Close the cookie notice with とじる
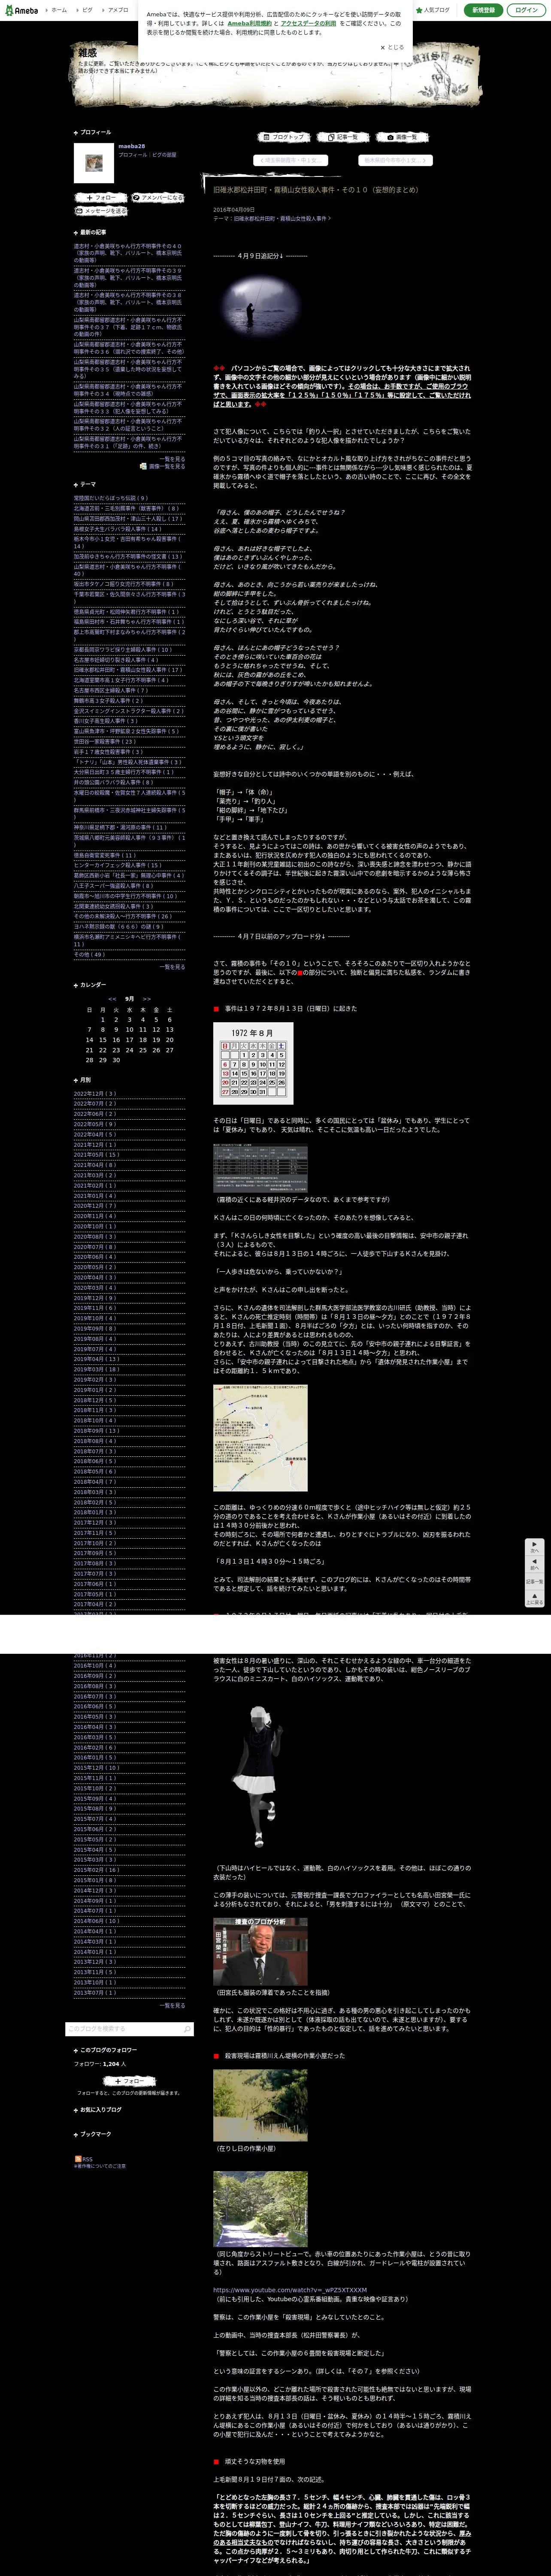The height and width of the screenshot is (2576, 551). point(392,47)
